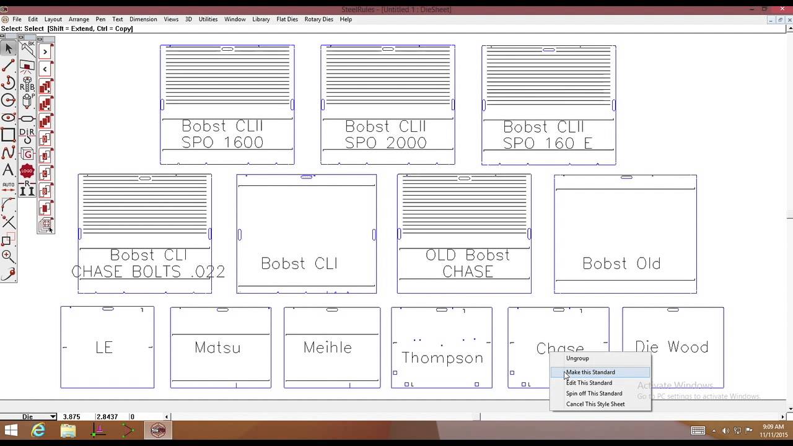The width and height of the screenshot is (793, 446).
Task: Select the arrow Select tool
Action: (9, 48)
